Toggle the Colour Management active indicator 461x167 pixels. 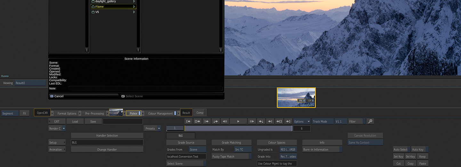[x=175, y=113]
